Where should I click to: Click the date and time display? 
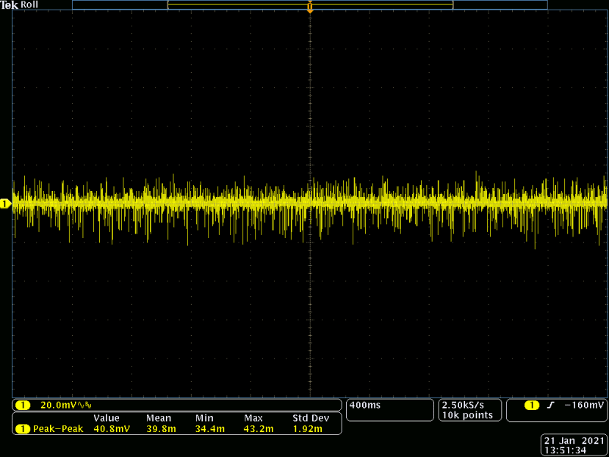[x=574, y=445]
